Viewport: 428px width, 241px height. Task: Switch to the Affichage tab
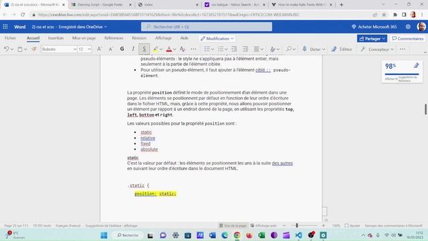tap(163, 38)
